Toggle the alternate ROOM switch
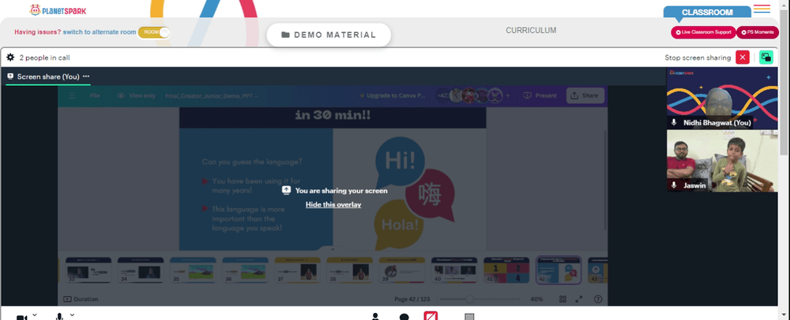 point(154,32)
